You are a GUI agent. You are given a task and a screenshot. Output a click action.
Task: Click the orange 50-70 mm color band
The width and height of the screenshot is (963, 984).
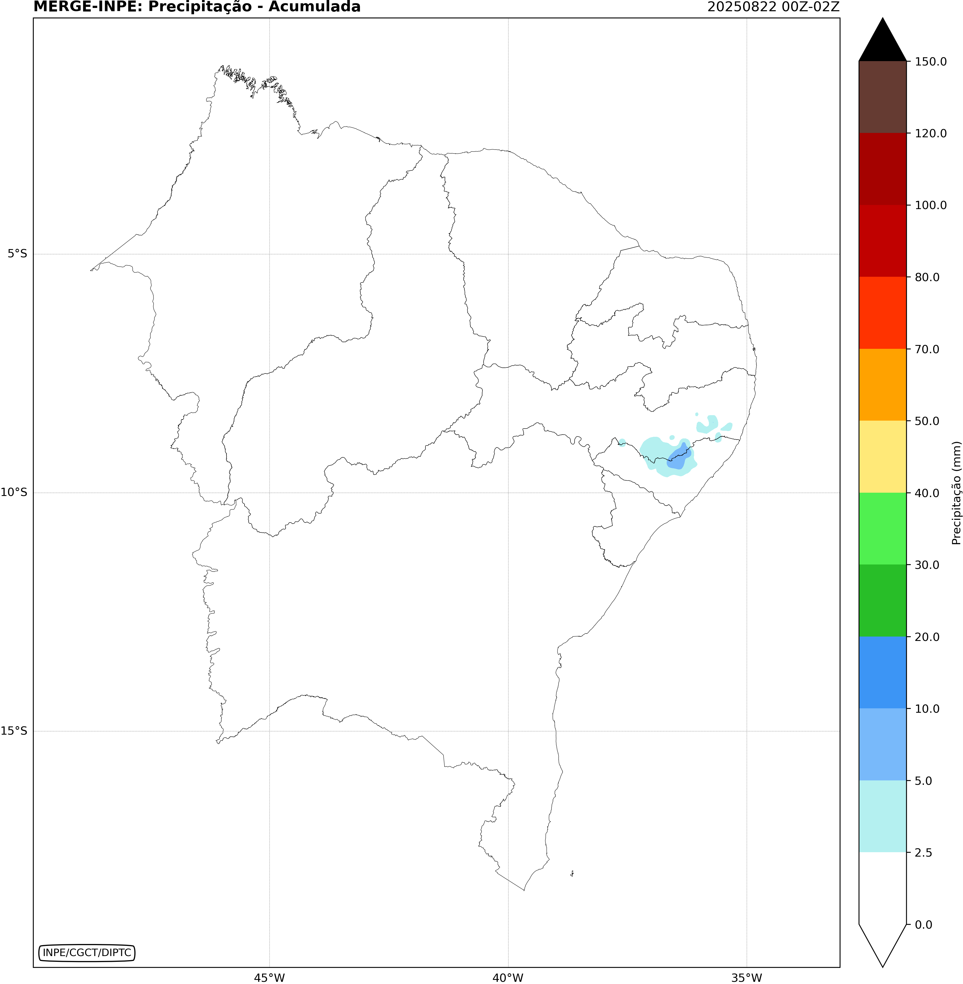883,384
